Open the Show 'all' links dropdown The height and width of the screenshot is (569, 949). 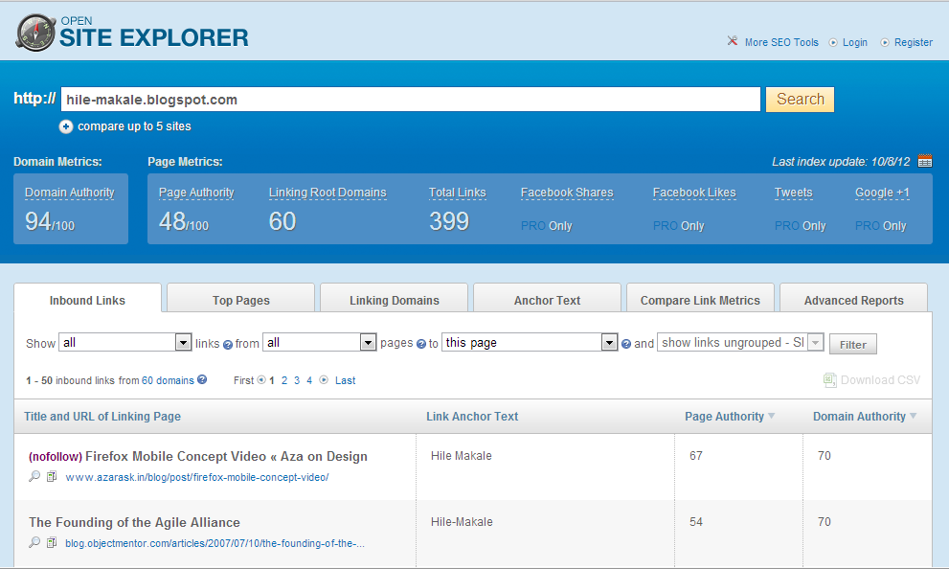125,343
